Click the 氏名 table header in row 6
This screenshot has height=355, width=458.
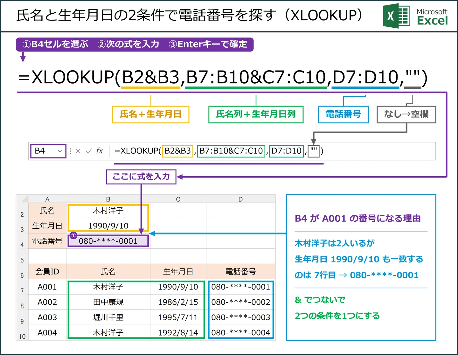point(108,272)
